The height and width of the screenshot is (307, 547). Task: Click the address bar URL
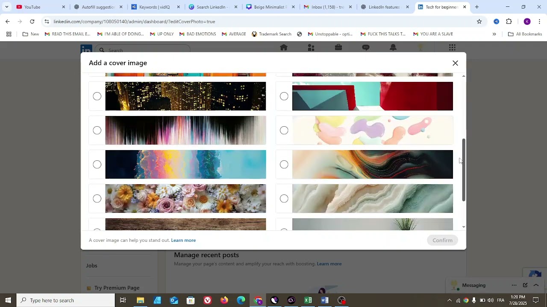(x=134, y=21)
